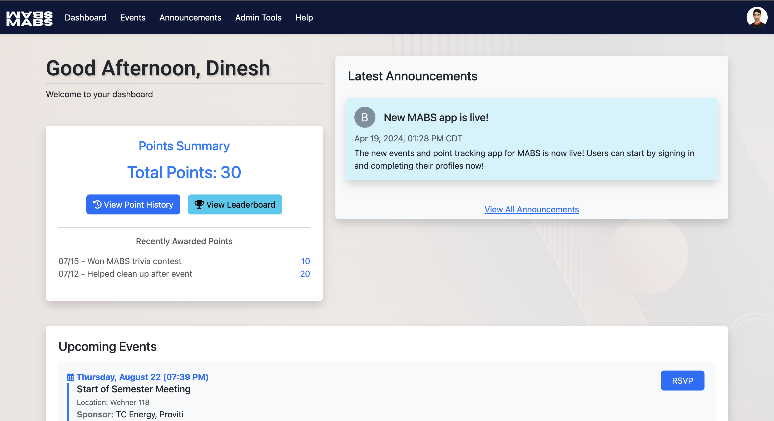The width and height of the screenshot is (774, 421).
Task: Click the history clock icon
Action: [97, 204]
